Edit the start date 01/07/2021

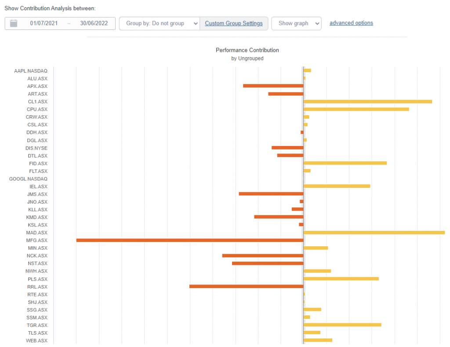click(x=44, y=23)
